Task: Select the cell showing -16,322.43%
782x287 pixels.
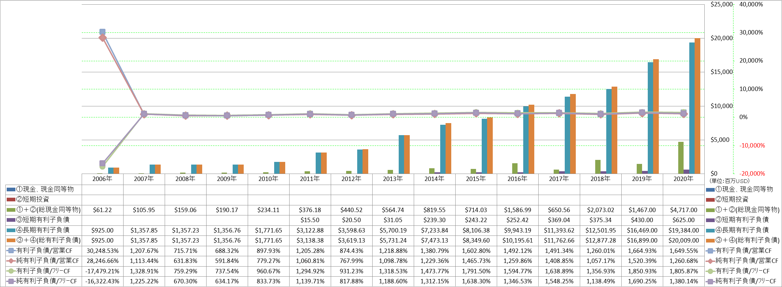Action: [102, 281]
